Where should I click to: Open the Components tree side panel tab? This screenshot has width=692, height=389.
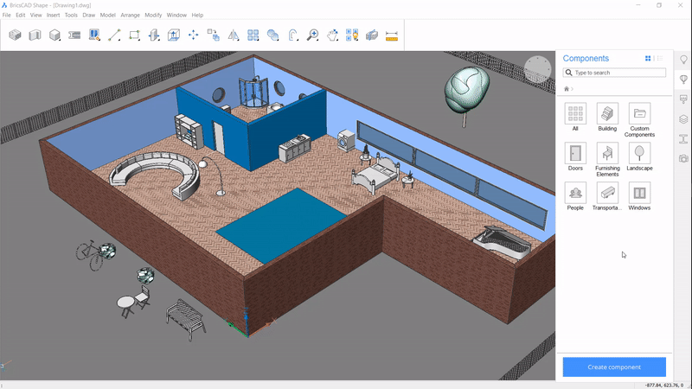(x=683, y=80)
